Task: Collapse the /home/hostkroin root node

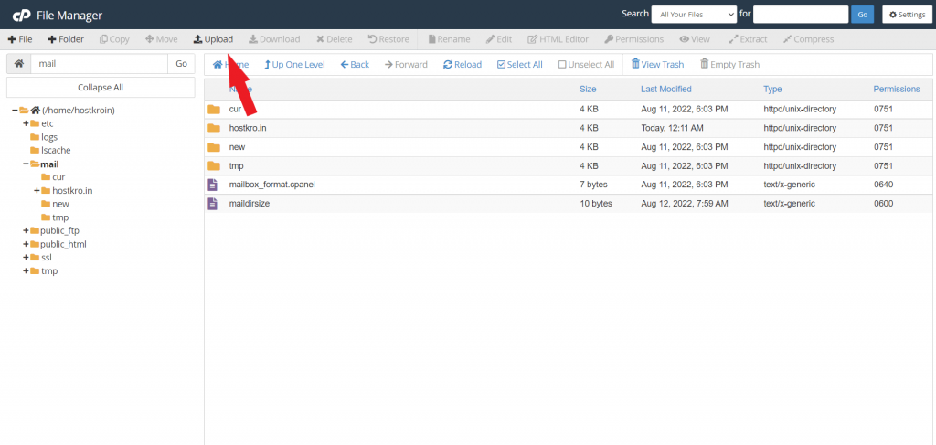Action: 15,111
